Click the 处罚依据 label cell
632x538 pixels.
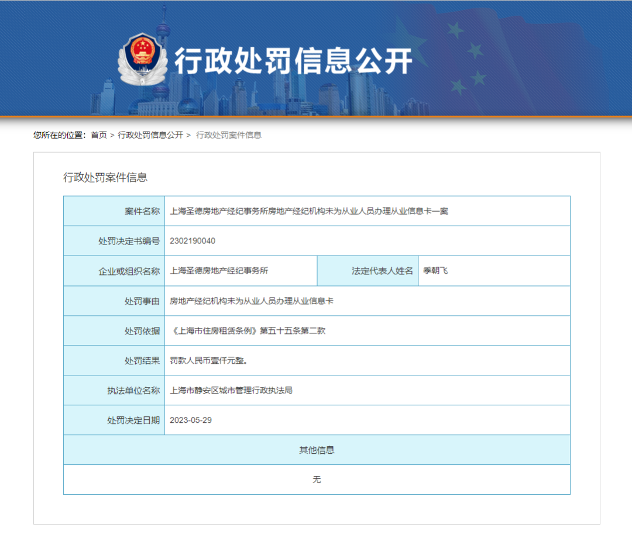click(x=114, y=330)
